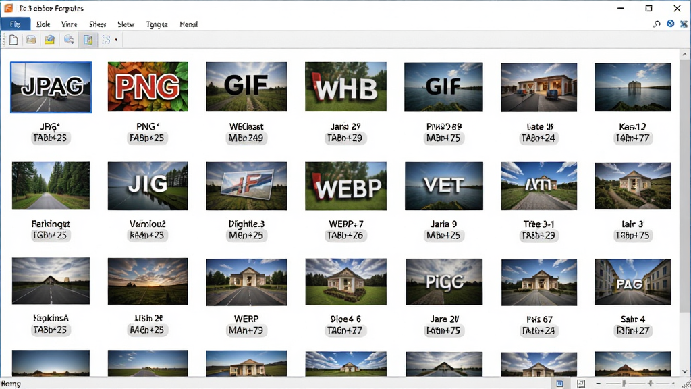Click the file name Sair 4
Screen dimensions: 691x389
633,319
